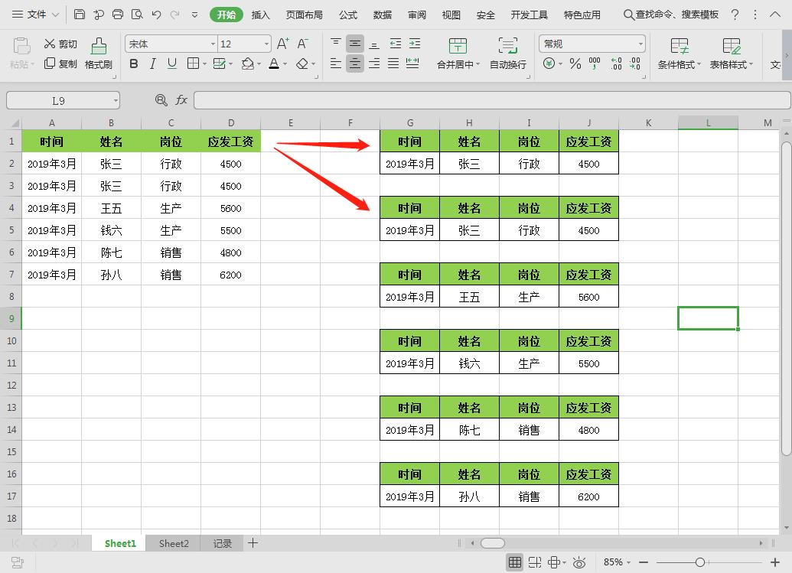The height and width of the screenshot is (573, 792).
Task: Expand the Name Box dropdown showing L9
Action: 116,100
